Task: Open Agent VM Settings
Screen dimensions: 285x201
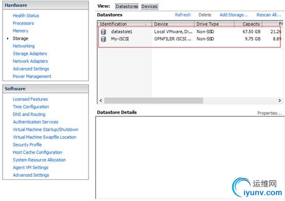Action: coord(30,168)
